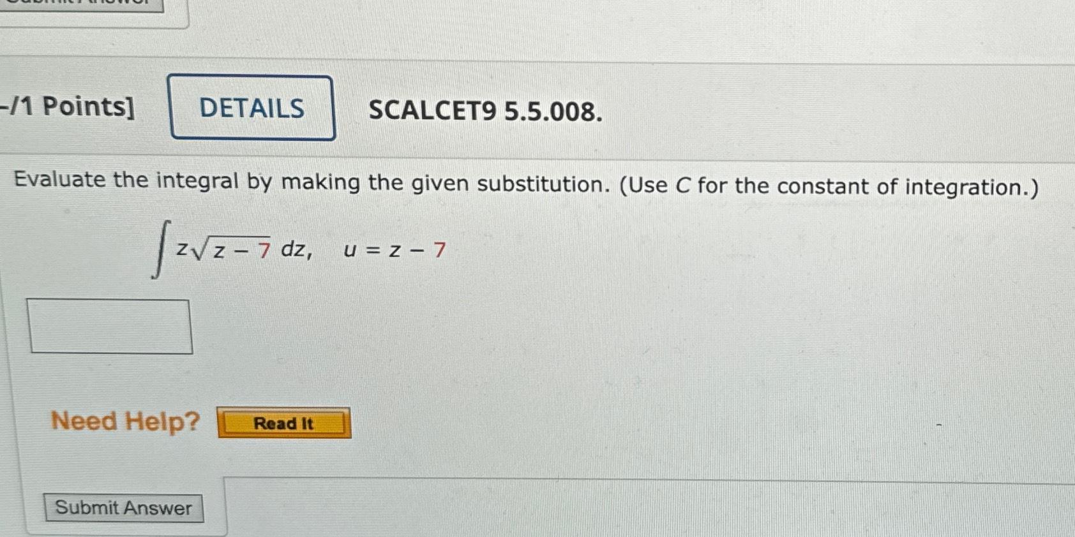Click inside the answer input box

110,325
